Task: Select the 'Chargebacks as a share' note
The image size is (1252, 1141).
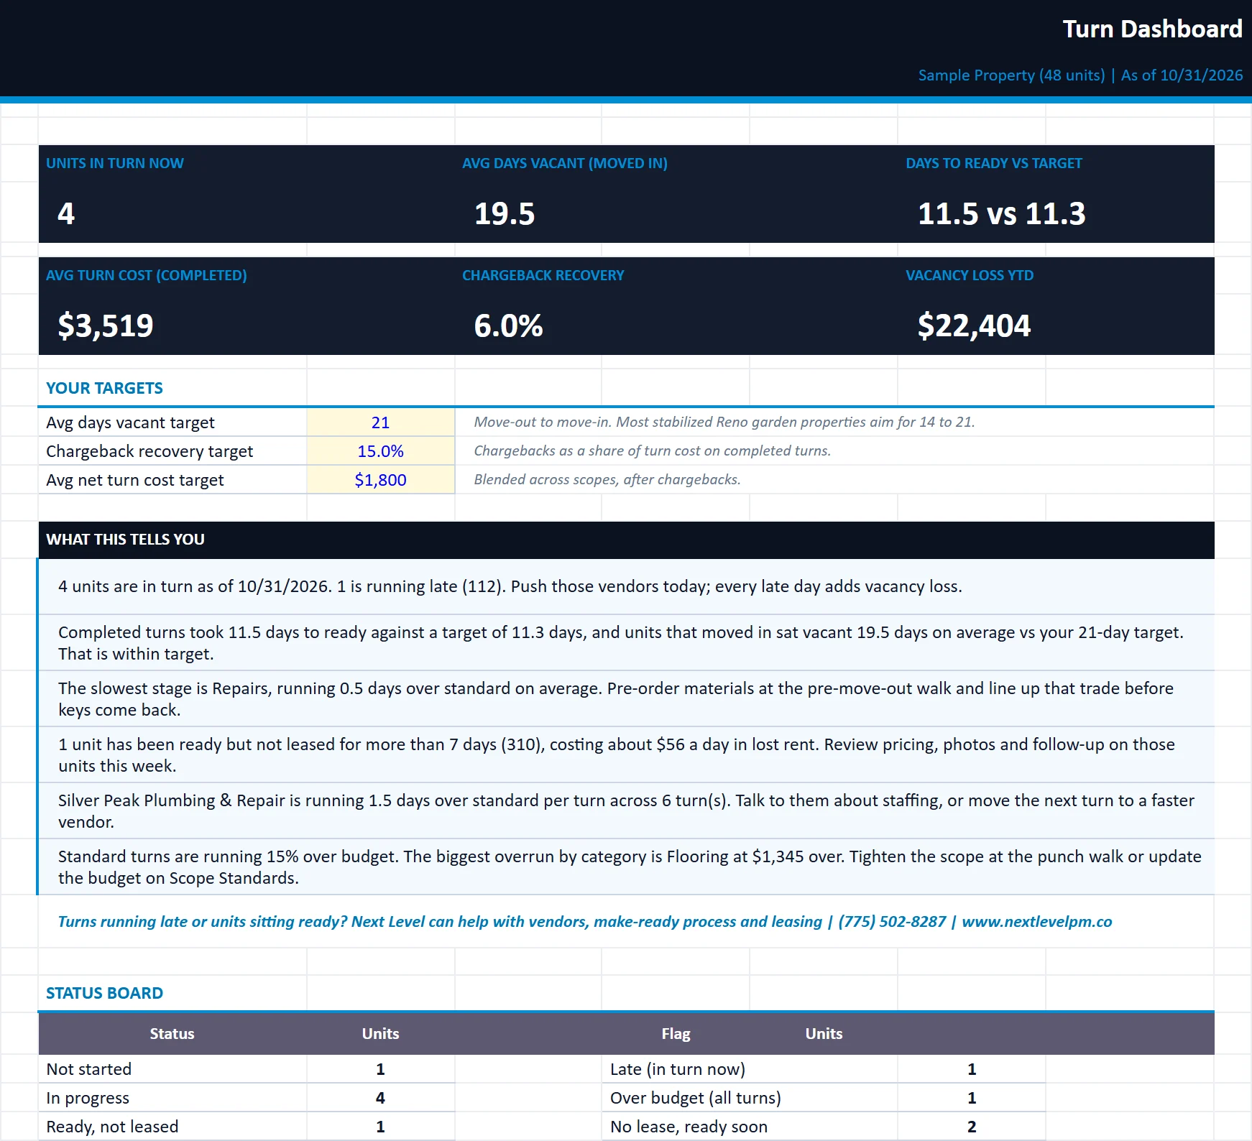Action: click(652, 451)
